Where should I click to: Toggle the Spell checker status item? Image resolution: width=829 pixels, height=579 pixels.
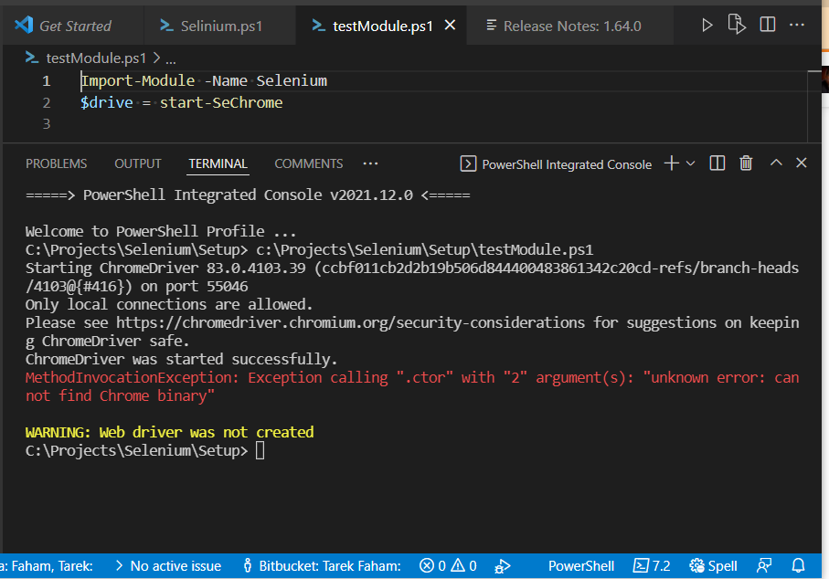click(713, 566)
